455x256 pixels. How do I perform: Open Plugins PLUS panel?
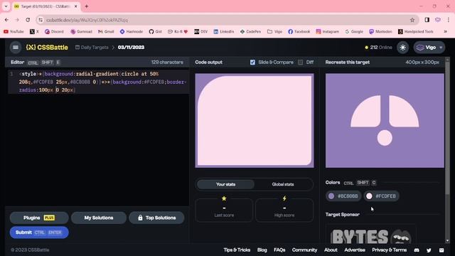tap(39, 218)
